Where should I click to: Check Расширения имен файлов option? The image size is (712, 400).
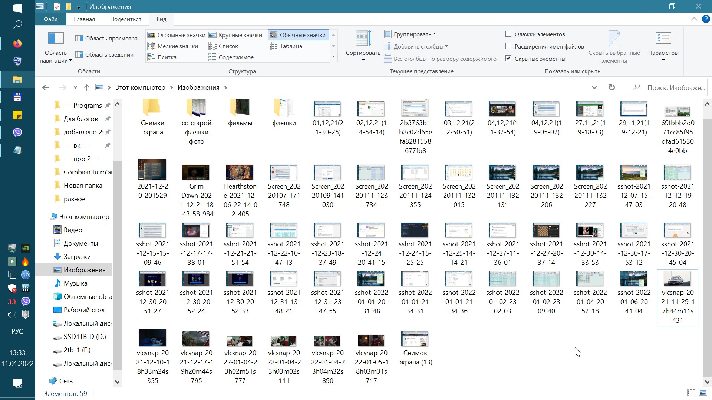508,46
